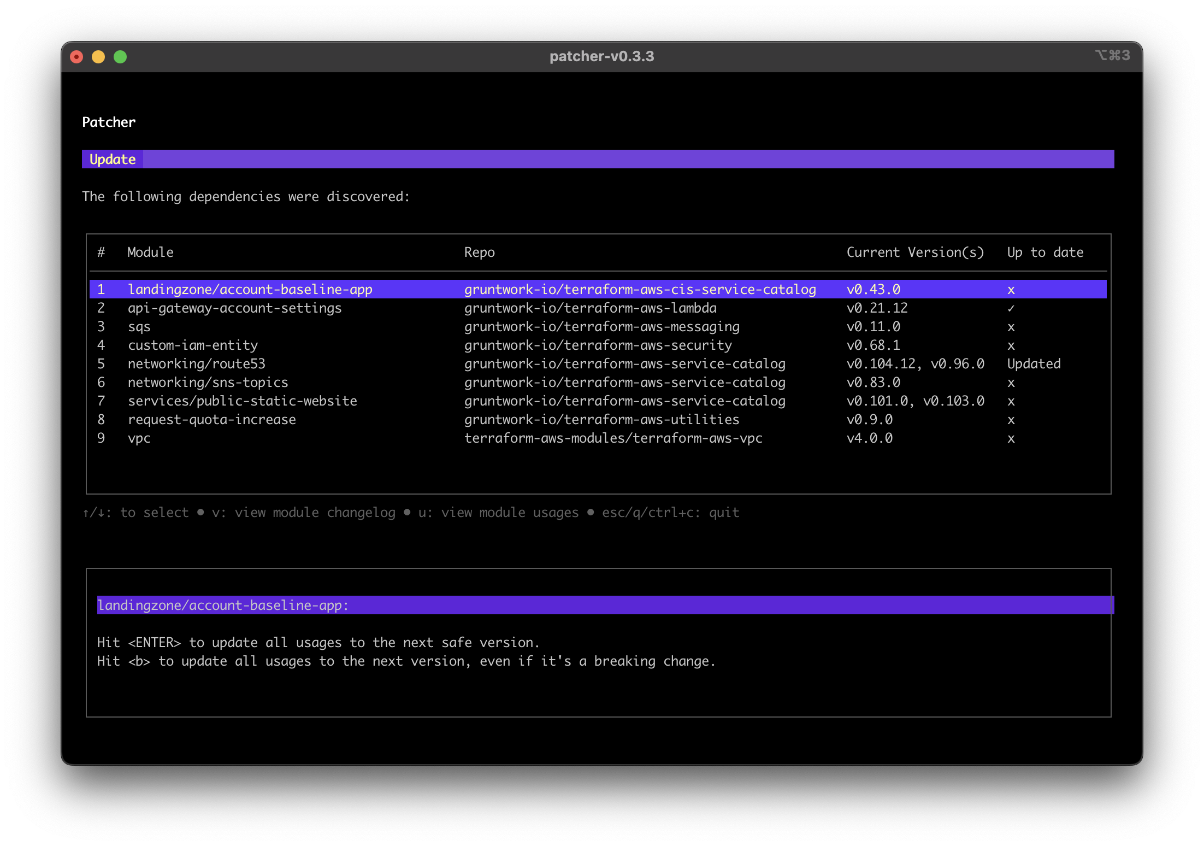Click the Current Version(s) column header
1204x846 pixels.
click(915, 252)
